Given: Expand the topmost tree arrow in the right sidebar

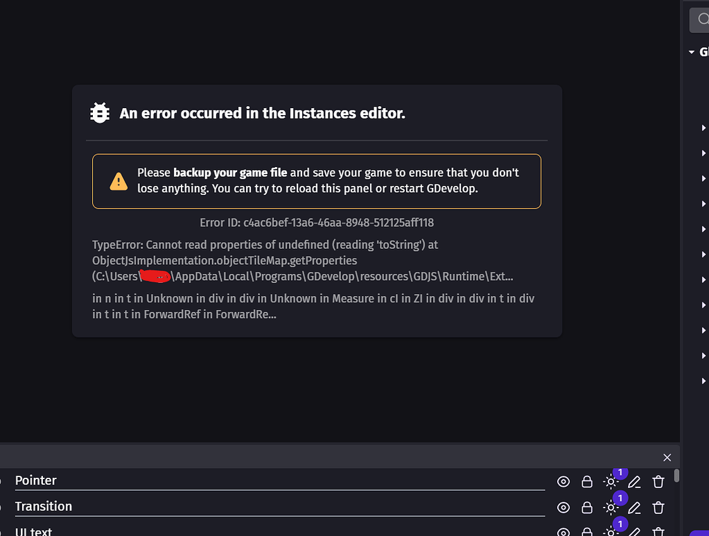Looking at the screenshot, I should (703, 128).
